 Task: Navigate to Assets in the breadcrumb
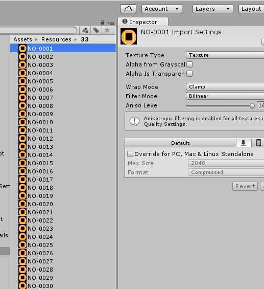[22, 39]
